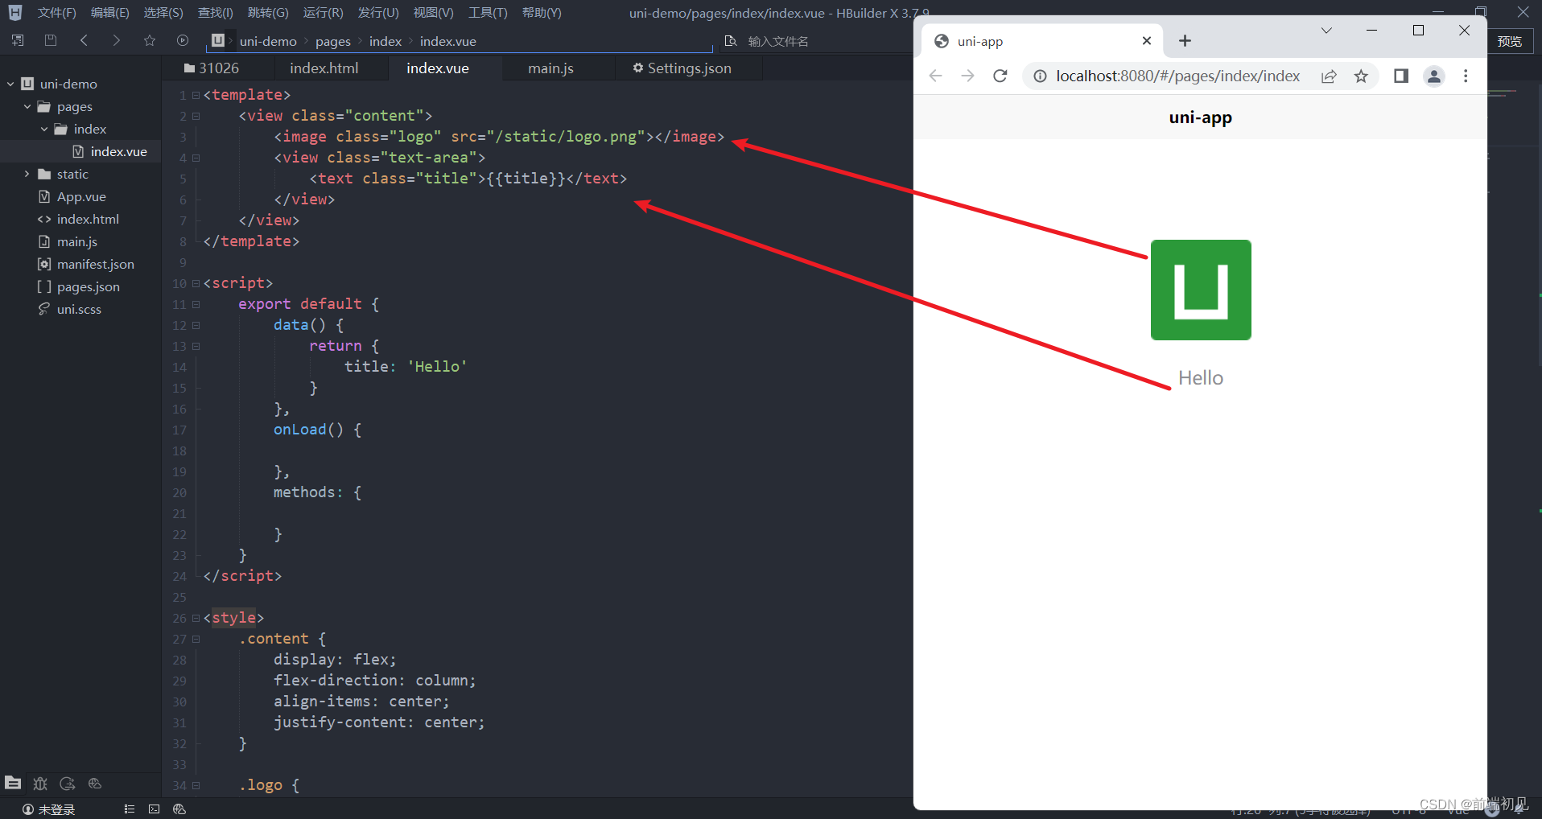Click the bookmark star in HBuilder toolbar
Image resolution: width=1542 pixels, height=819 pixels.
coord(150,40)
